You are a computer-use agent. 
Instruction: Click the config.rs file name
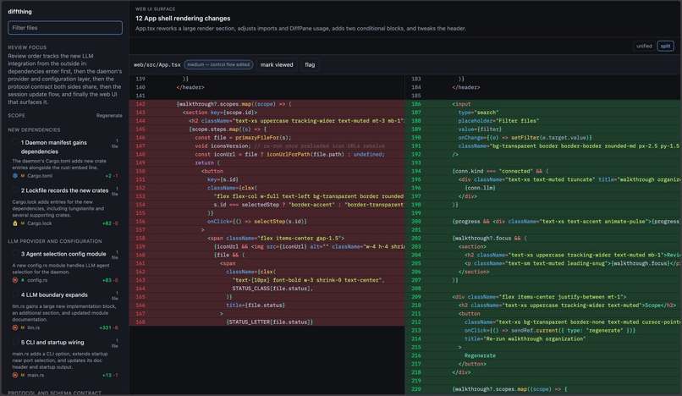37,280
